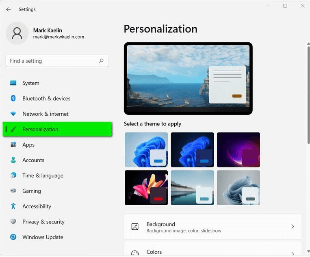Click the Colors palette icon

coord(135,253)
